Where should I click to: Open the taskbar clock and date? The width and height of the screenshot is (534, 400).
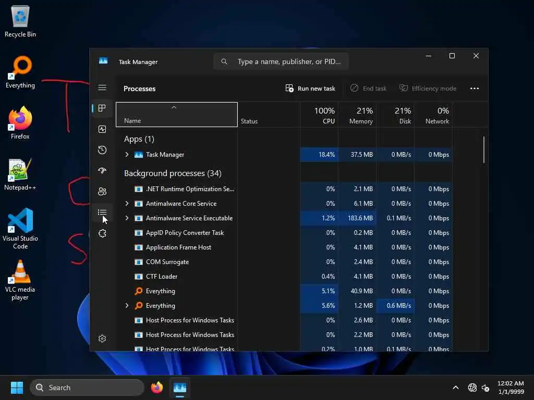[511, 387]
